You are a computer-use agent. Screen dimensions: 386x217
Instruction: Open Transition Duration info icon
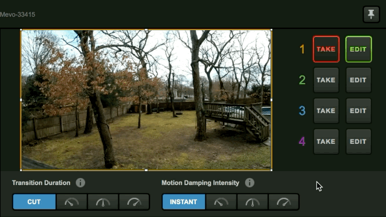(81, 183)
